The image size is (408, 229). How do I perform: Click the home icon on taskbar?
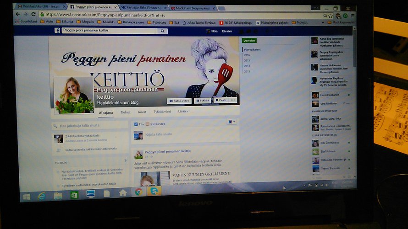click(122, 193)
